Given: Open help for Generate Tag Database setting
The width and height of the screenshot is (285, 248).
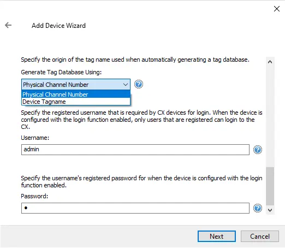Looking at the screenshot, I should (x=139, y=84).
